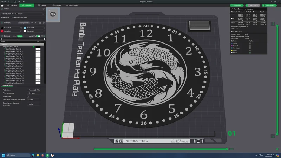Open the AMS sync icon in the Filament header
281x158 pixels.
[x=40, y=22]
